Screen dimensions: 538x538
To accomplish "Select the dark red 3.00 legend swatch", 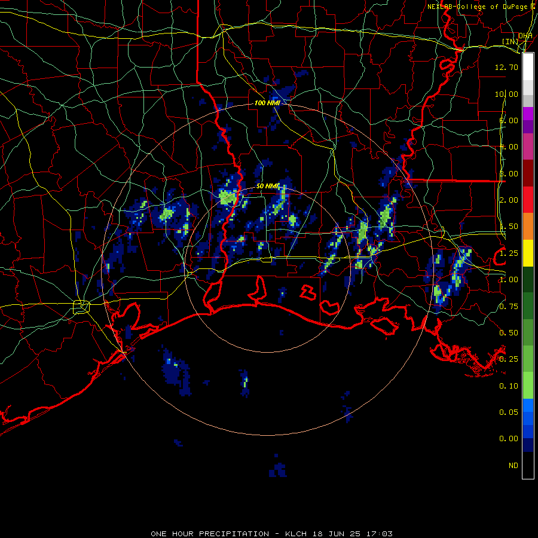I will [528, 173].
